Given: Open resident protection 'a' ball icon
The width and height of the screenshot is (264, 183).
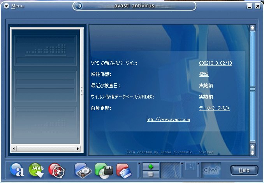Looking at the screenshot, I should (17, 170).
